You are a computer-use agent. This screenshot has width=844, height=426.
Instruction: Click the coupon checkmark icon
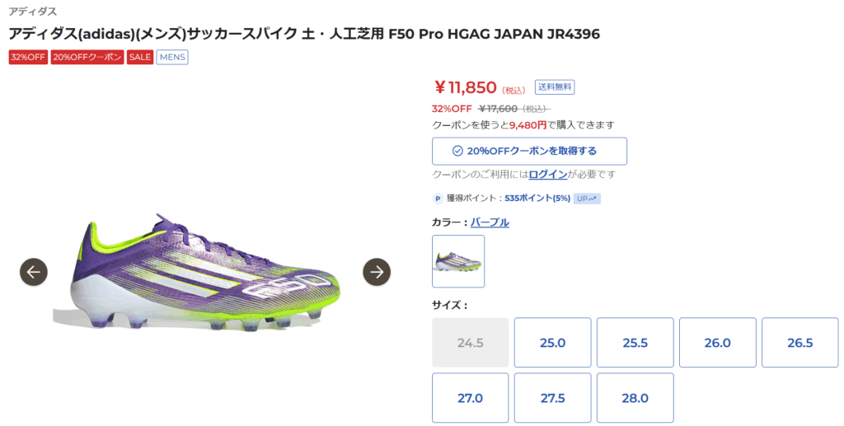click(457, 151)
